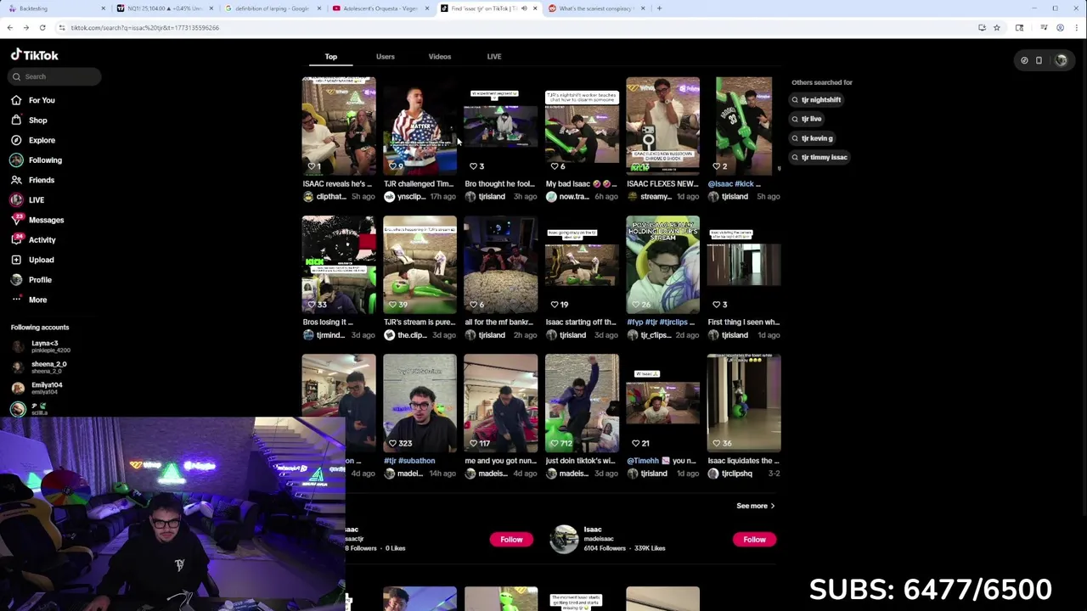Open the Shop sidebar icon

click(x=16, y=121)
